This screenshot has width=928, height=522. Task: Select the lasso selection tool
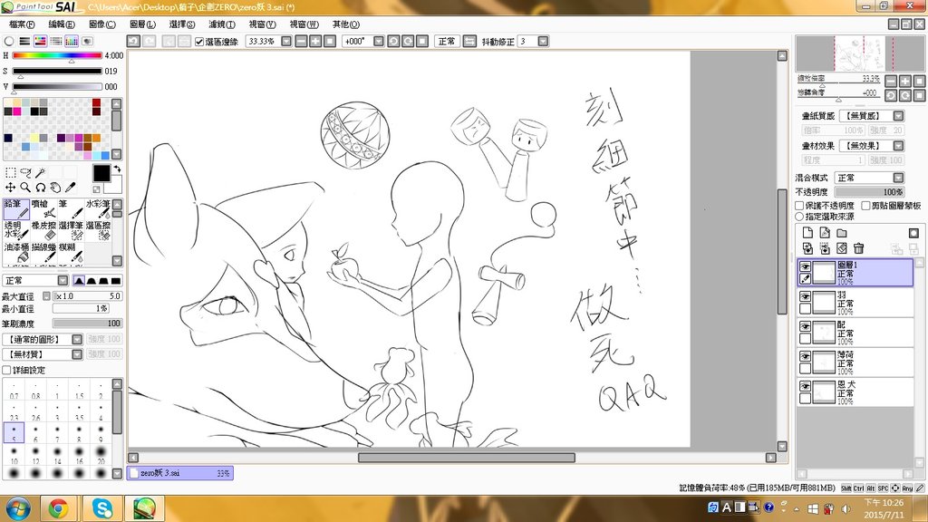[x=25, y=172]
